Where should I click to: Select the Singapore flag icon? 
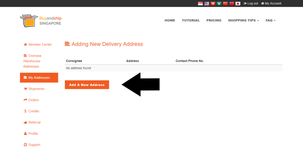(200, 4)
